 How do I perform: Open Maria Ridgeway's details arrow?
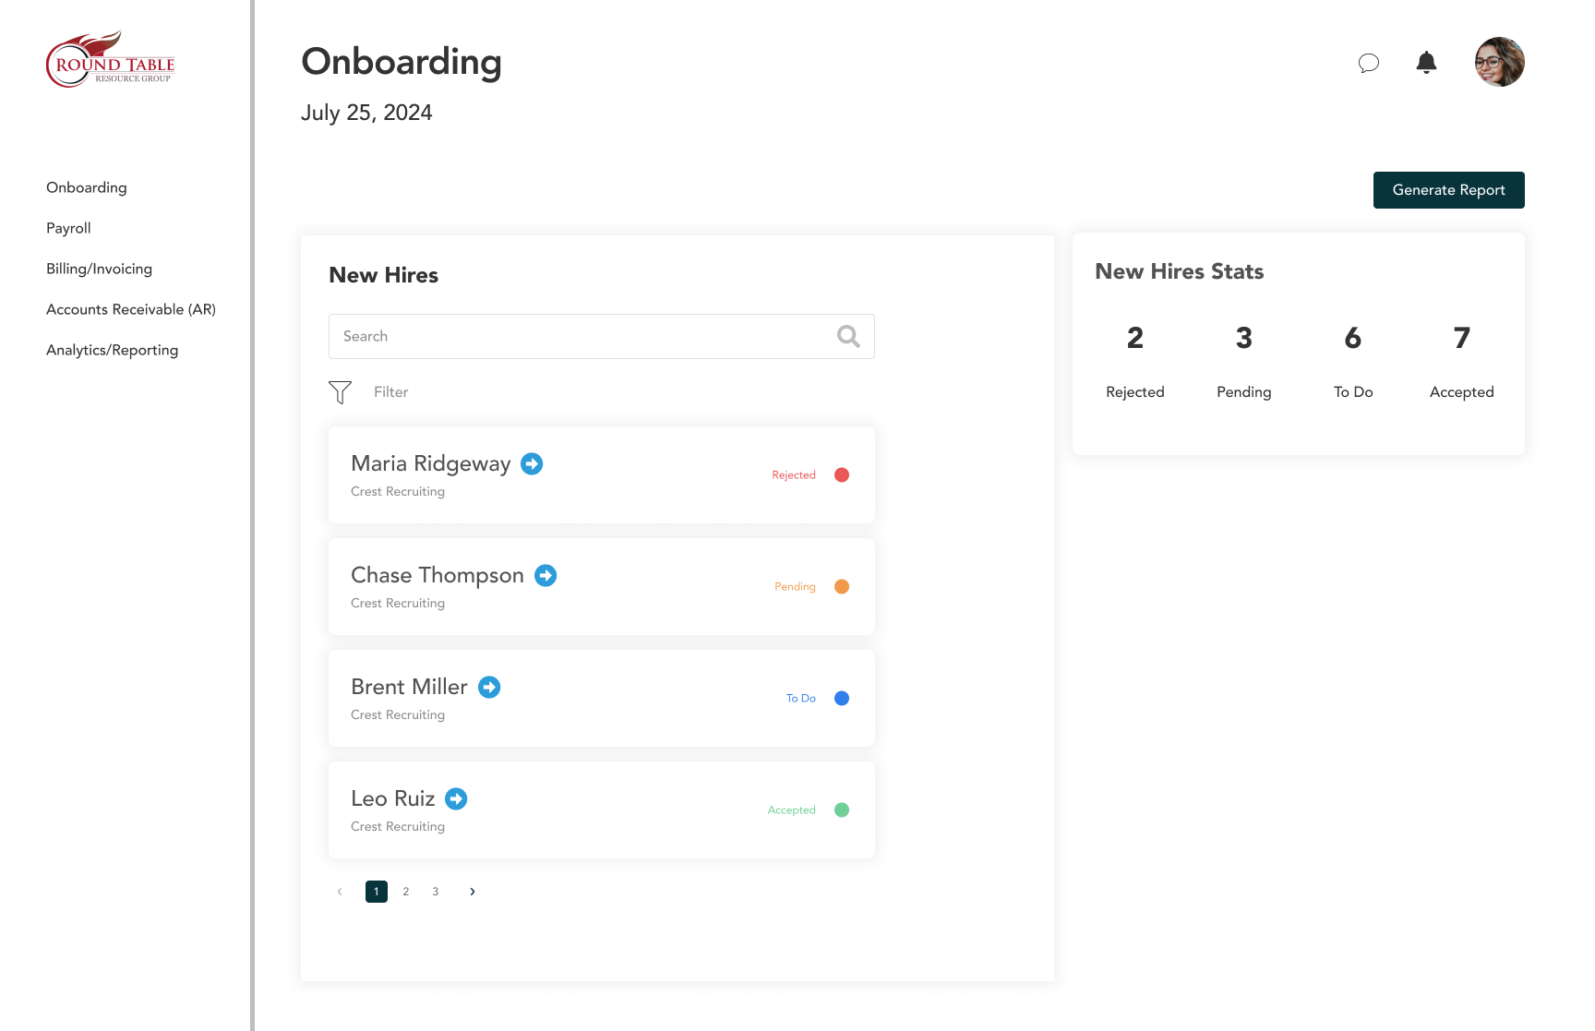[x=531, y=463]
